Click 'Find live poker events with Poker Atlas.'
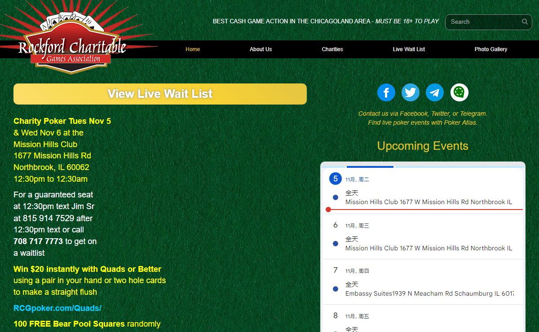The height and width of the screenshot is (332, 539). [x=423, y=122]
